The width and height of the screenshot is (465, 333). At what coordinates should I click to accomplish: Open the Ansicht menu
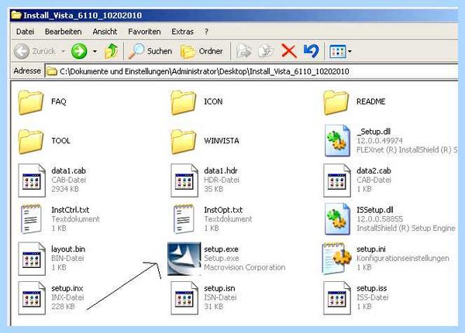(x=105, y=32)
